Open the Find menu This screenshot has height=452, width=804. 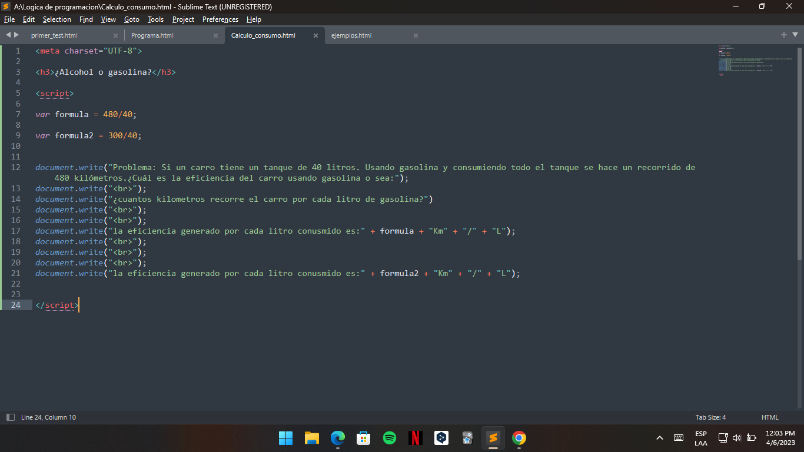[x=86, y=19]
